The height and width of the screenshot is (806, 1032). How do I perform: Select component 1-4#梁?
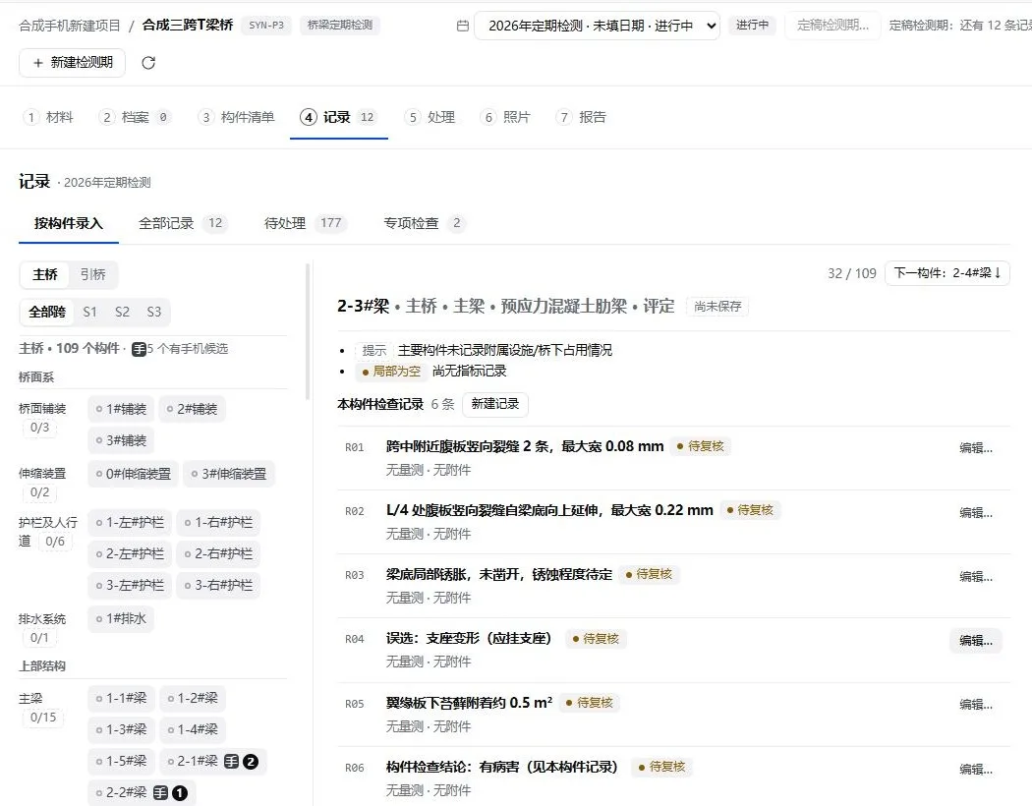coord(193,729)
